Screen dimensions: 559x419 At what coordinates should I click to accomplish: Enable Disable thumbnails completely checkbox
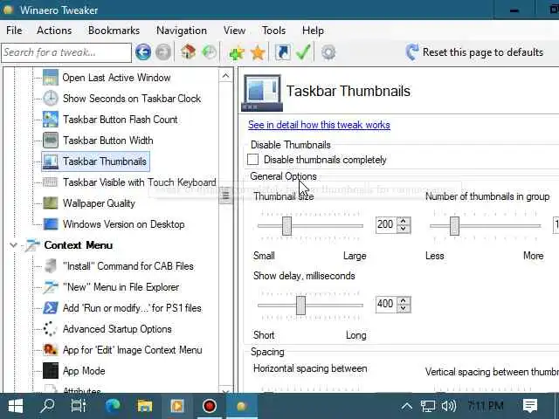252,159
